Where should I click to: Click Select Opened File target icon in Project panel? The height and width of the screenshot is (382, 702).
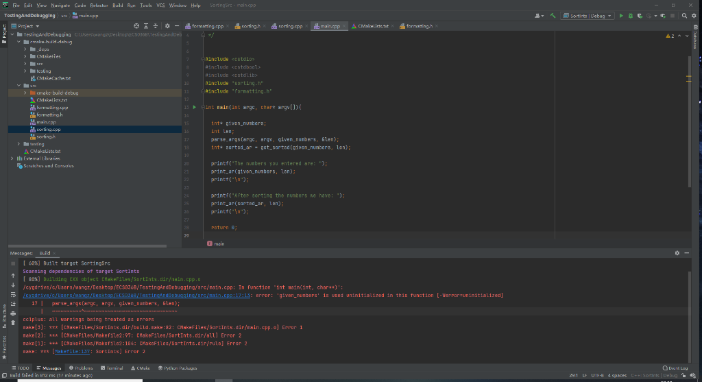(136, 26)
